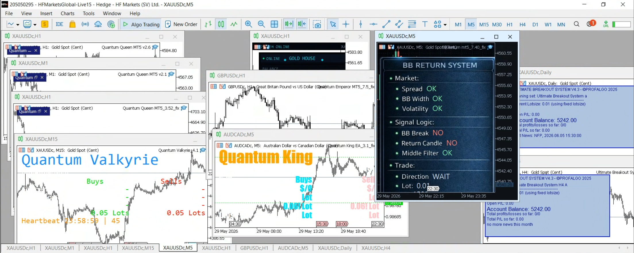The height and width of the screenshot is (253, 634).
Task: Open the Charts menu
Action: click(68, 13)
